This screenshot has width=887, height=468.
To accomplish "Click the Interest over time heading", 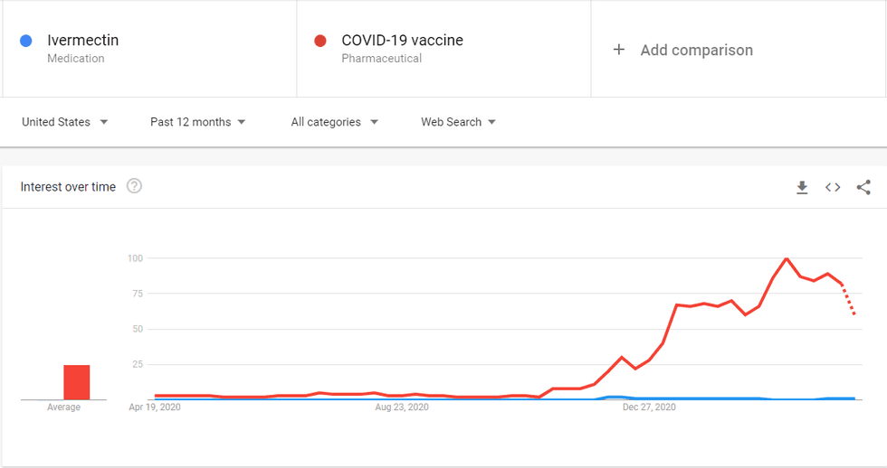I will coord(69,187).
